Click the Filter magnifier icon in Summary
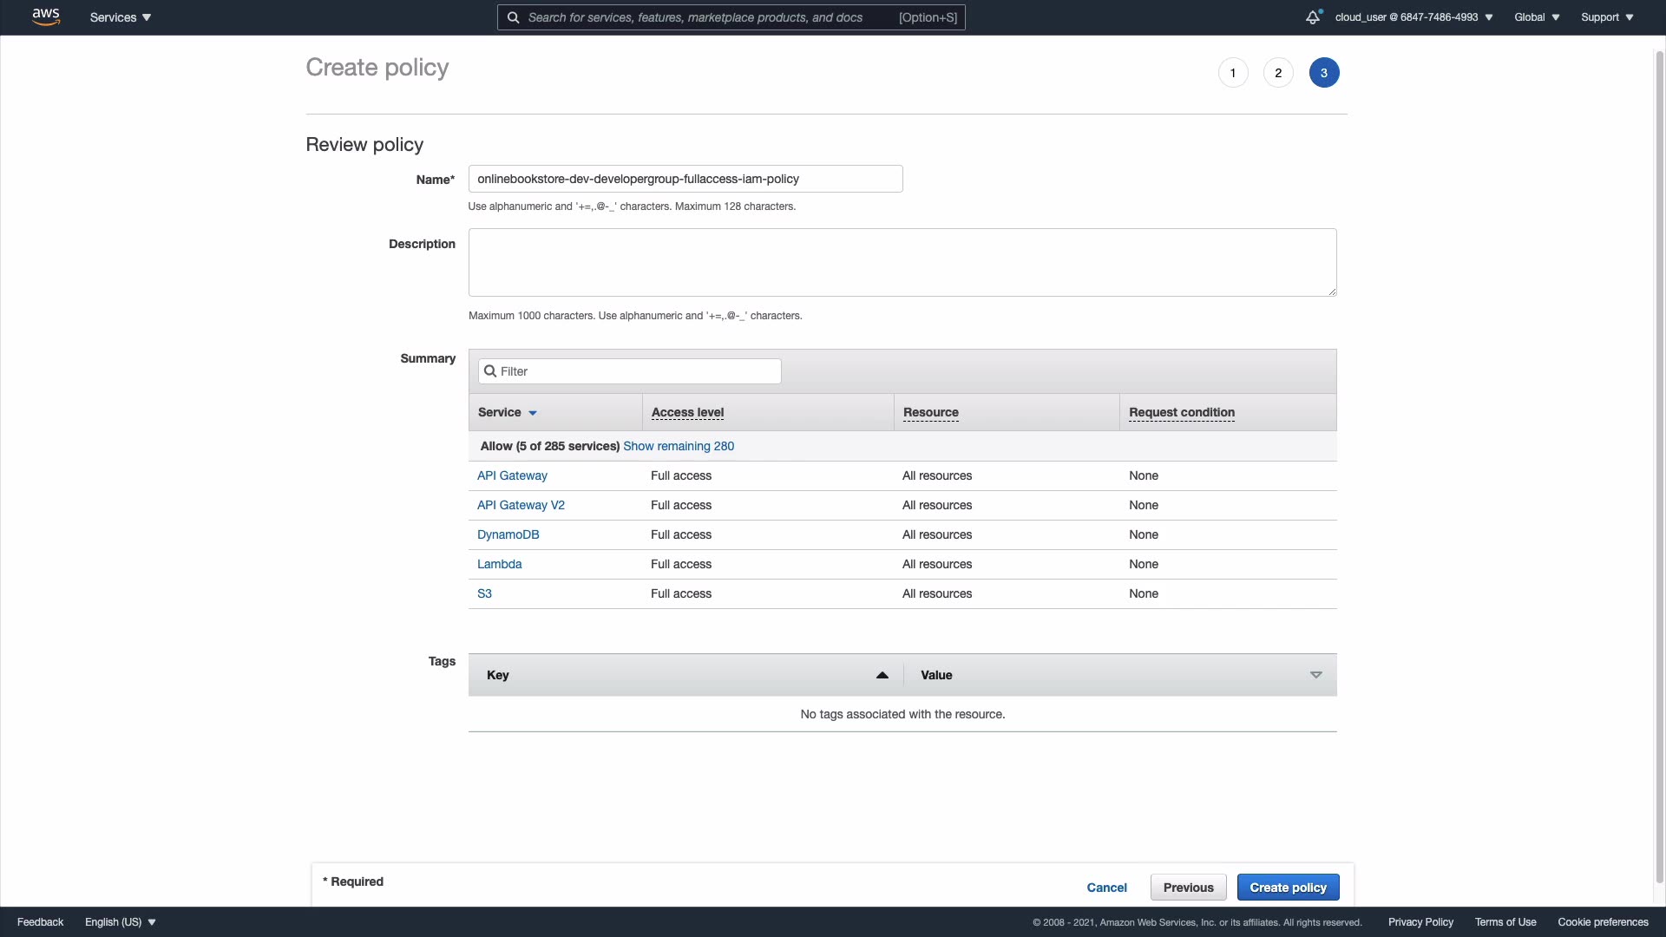The height and width of the screenshot is (937, 1666). click(x=490, y=371)
